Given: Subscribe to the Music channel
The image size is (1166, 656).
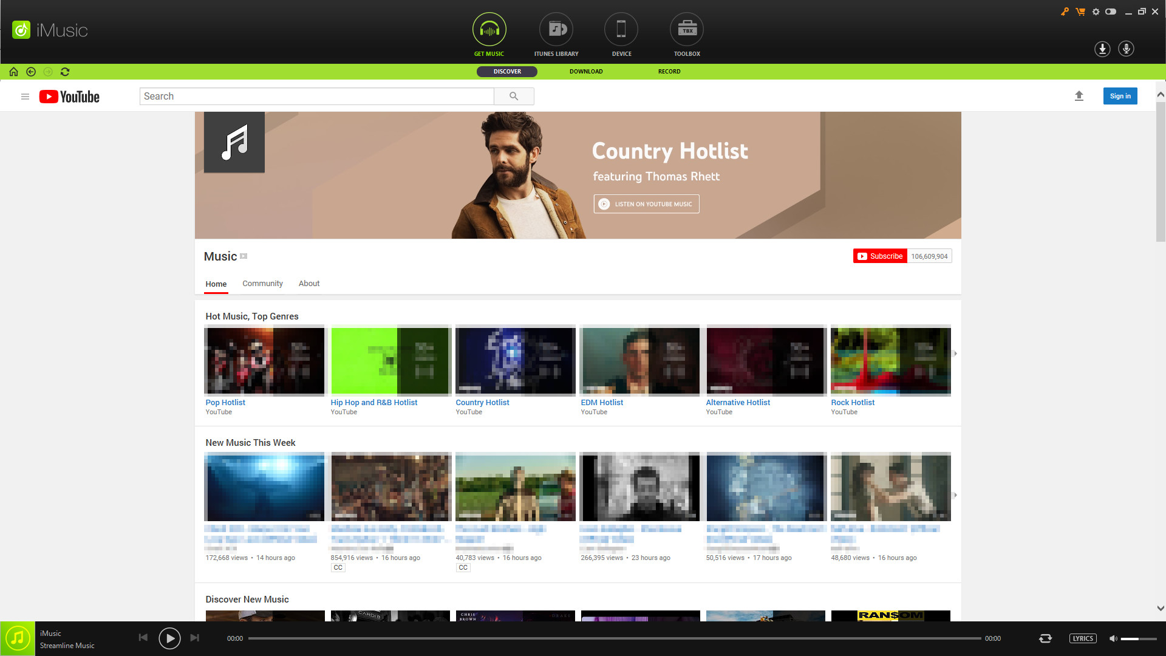Looking at the screenshot, I should coord(879,256).
